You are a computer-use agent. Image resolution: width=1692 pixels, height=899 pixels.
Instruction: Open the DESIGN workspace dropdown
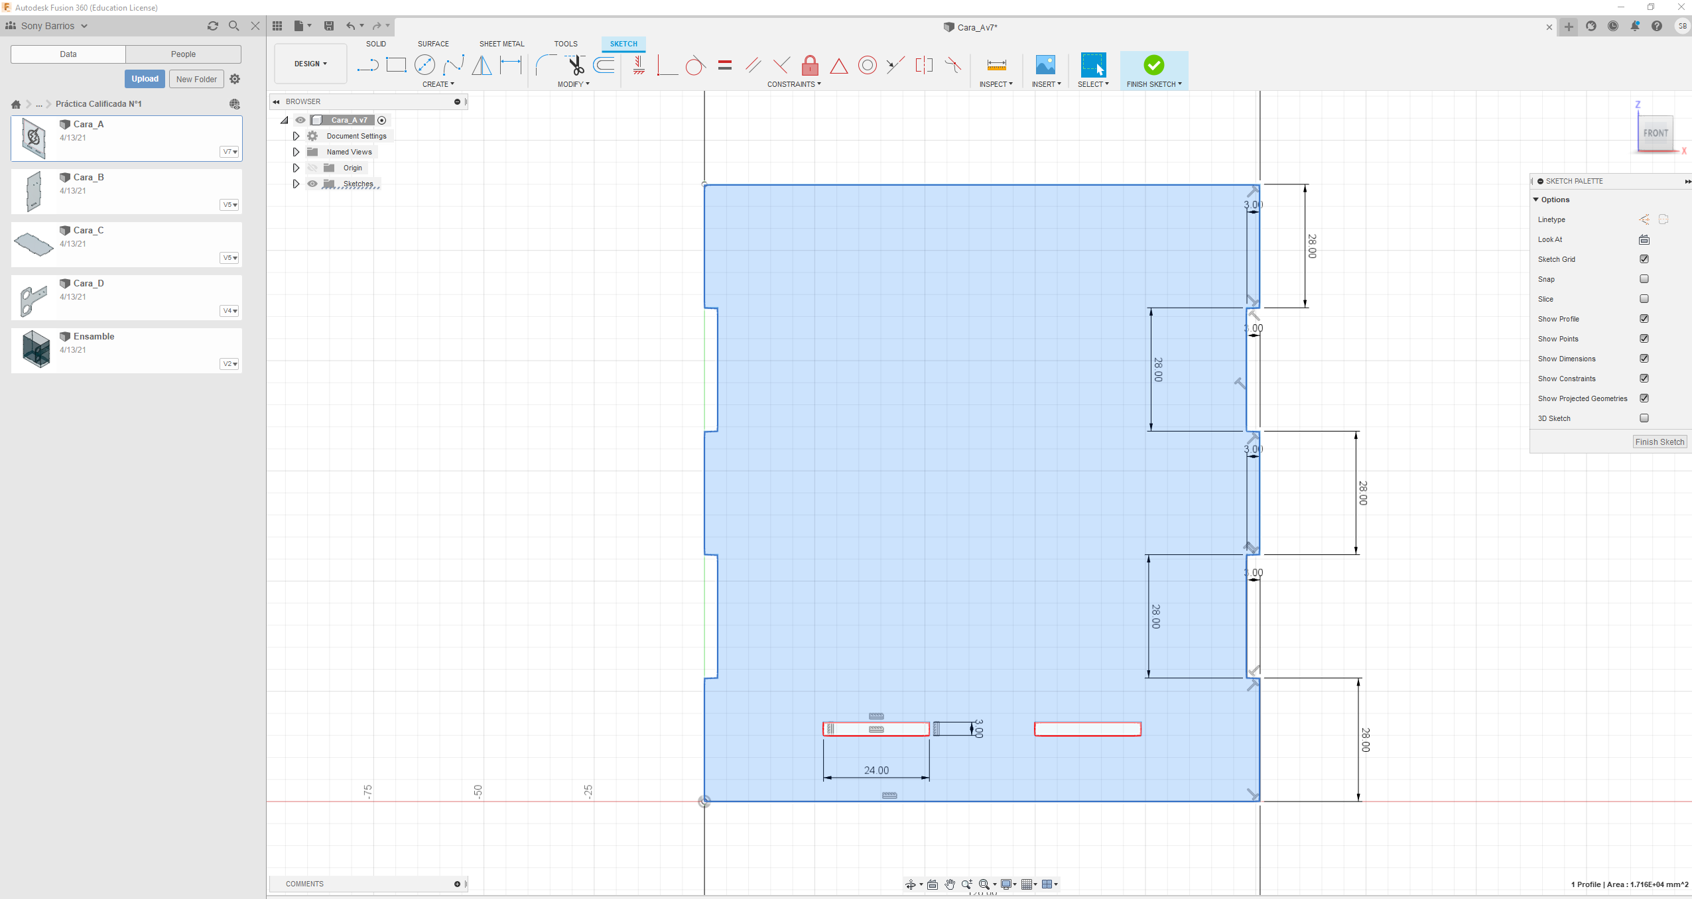(x=310, y=64)
